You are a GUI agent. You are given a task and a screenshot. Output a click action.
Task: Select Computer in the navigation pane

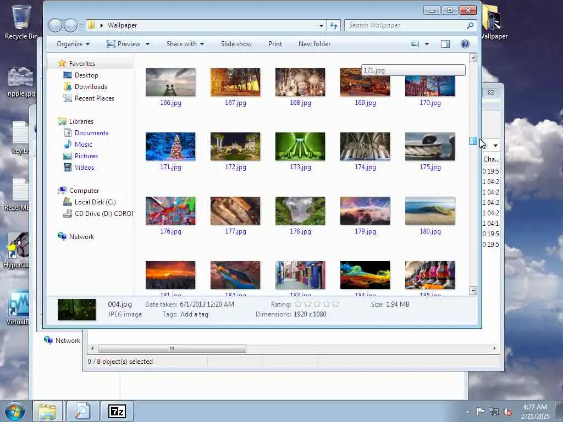84,191
